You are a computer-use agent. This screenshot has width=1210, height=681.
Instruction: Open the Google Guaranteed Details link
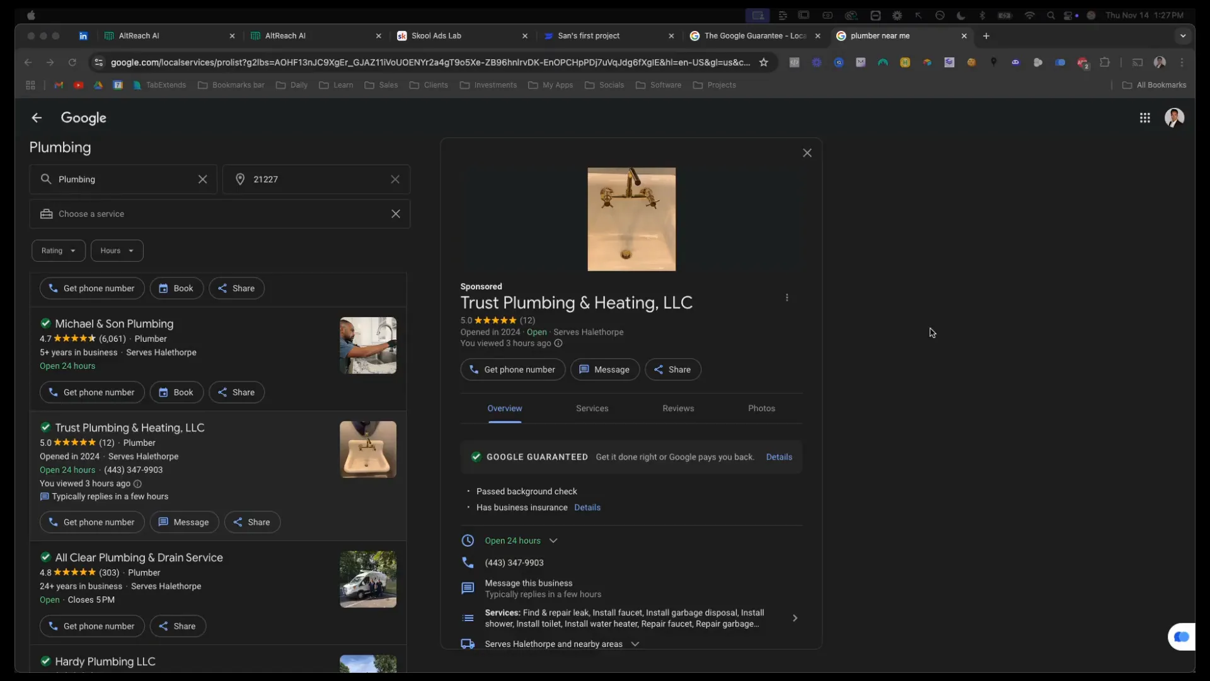click(x=778, y=457)
